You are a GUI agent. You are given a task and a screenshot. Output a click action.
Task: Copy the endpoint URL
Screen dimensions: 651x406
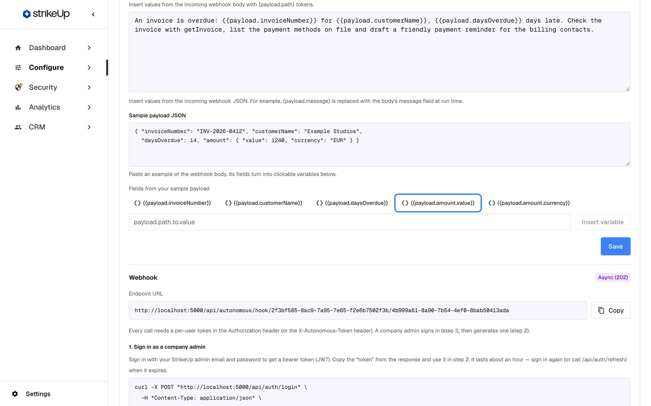[610, 310]
